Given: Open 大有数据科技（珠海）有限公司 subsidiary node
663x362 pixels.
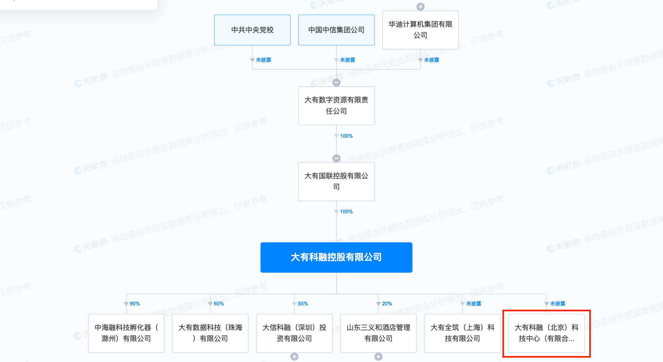Looking at the screenshot, I should [210, 333].
